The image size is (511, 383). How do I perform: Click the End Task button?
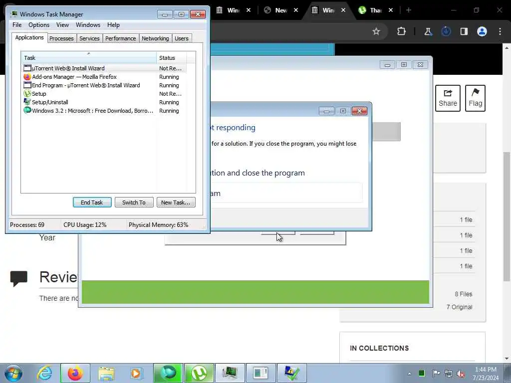pos(92,202)
